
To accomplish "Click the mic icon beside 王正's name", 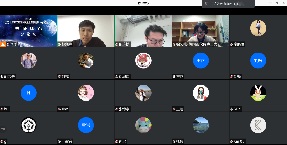I will [174, 77].
